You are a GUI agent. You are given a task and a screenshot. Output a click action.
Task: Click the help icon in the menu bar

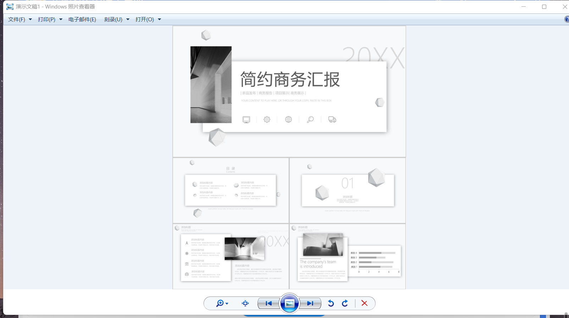(x=567, y=19)
